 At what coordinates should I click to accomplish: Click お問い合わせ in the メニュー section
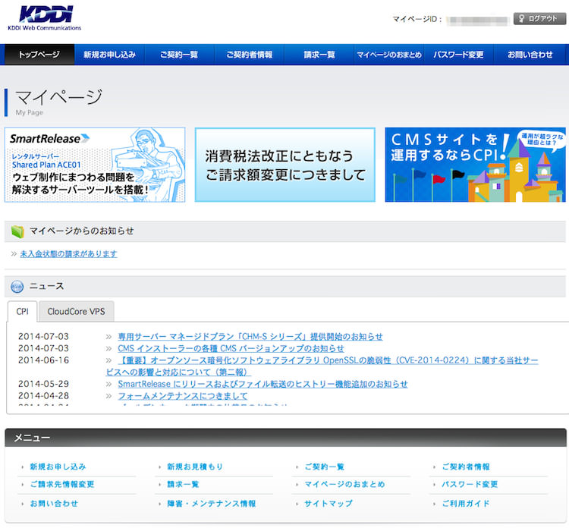[54, 504]
